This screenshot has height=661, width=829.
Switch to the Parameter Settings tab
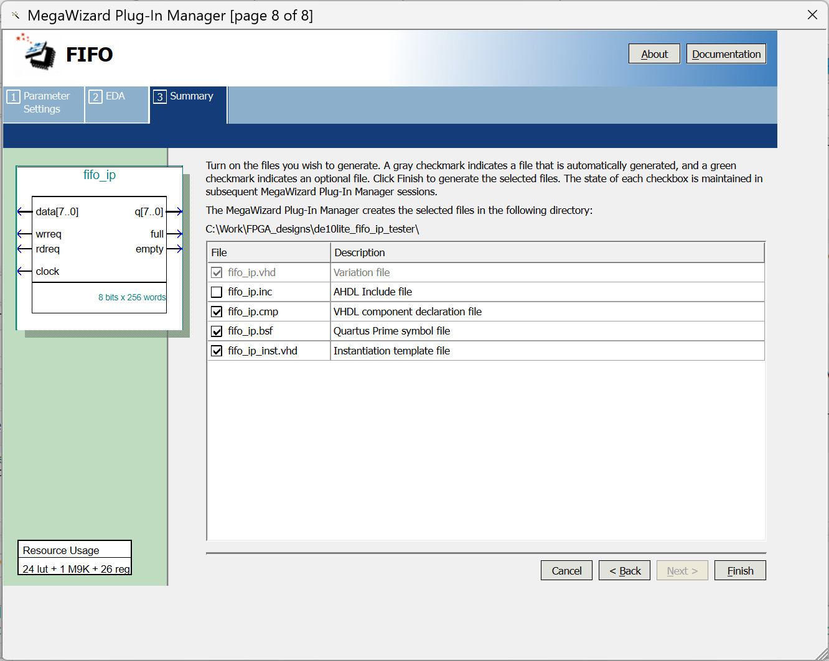[x=46, y=103]
